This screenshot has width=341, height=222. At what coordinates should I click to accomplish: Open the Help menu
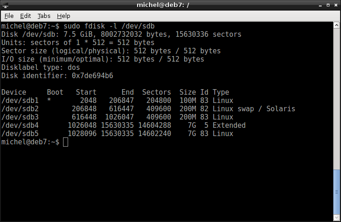(x=64, y=16)
